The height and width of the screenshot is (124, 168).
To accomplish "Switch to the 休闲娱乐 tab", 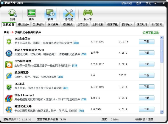I will pyautogui.click(x=53, y=25).
